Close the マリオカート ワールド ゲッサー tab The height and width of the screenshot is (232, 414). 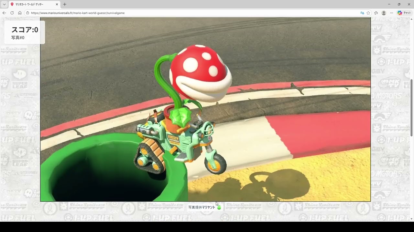57,4
